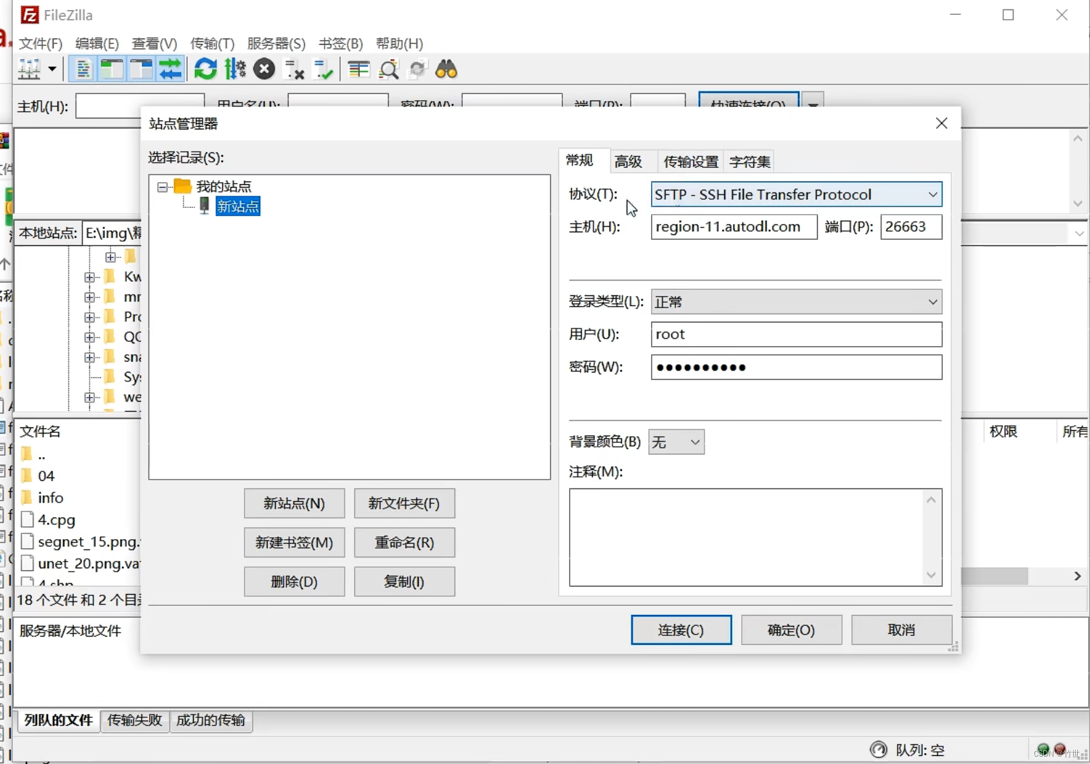
Task: Toggle transfer queue display icon
Action: (170, 69)
